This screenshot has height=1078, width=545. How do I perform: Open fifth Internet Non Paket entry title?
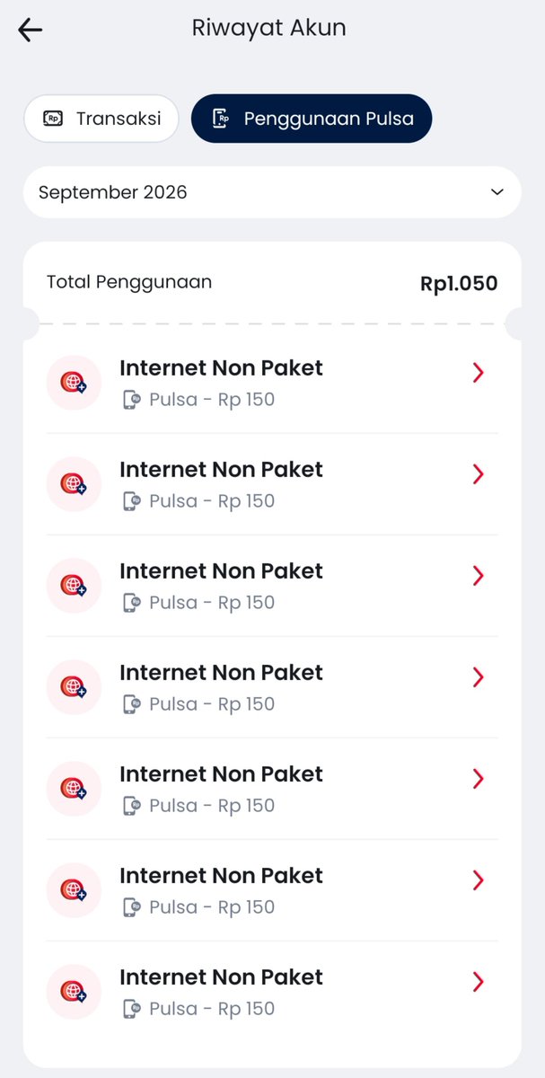click(221, 774)
